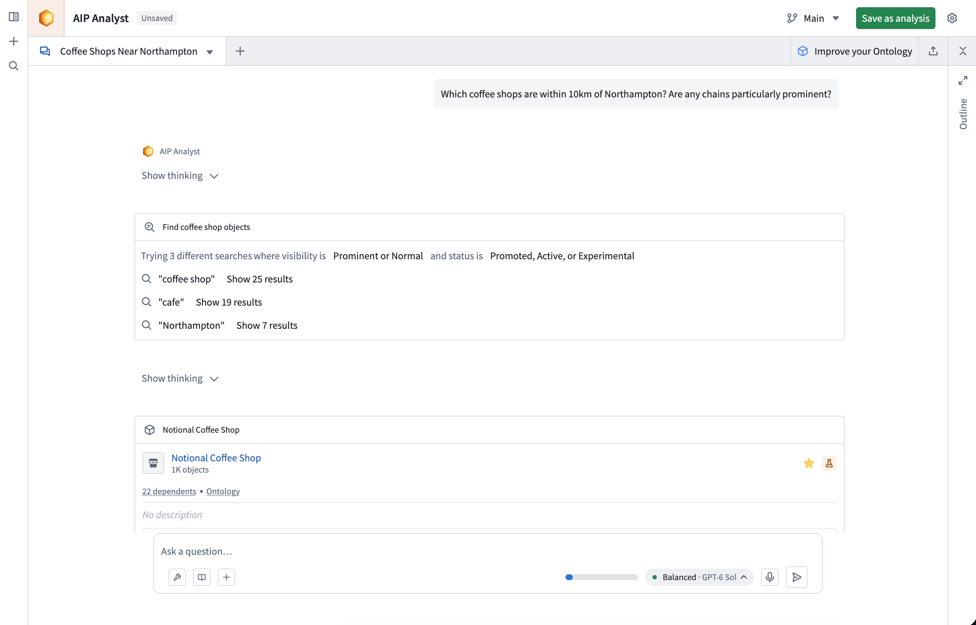Viewport: 976px width, 625px height.
Task: Click the context usage progress bar
Action: click(601, 577)
